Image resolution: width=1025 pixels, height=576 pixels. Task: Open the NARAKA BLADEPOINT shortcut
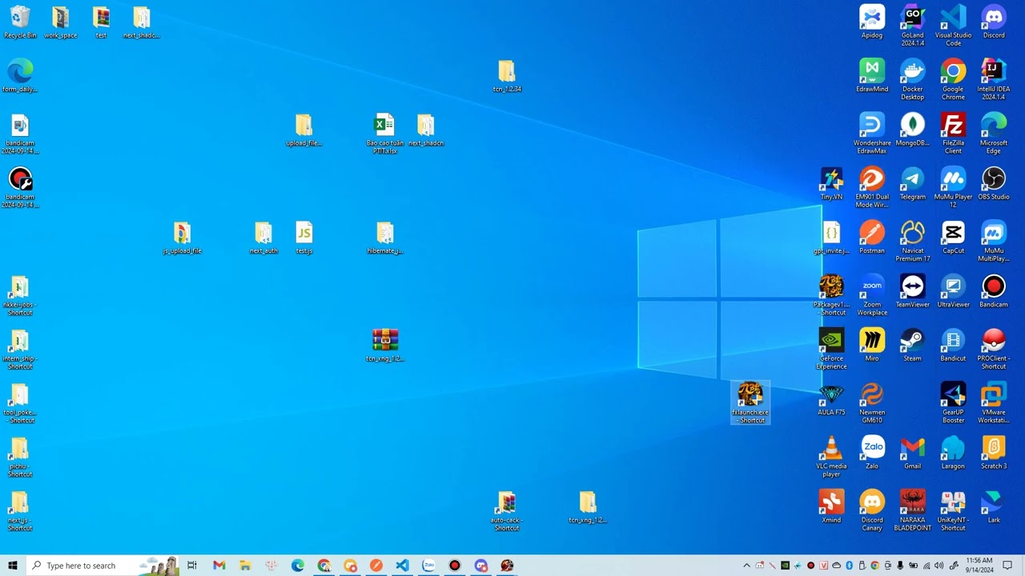click(x=913, y=510)
